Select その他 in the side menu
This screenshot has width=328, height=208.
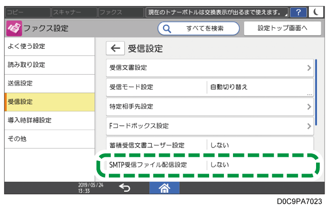[x=50, y=139]
